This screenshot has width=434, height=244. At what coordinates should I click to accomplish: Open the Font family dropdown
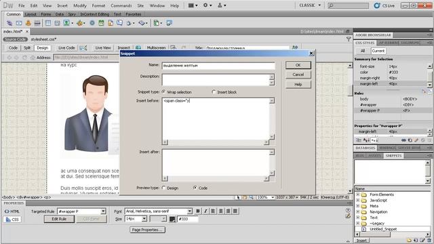click(189, 211)
